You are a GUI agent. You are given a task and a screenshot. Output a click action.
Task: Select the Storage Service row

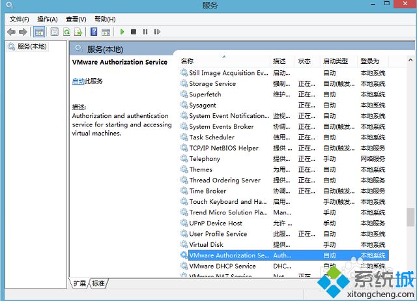pyautogui.click(x=284, y=84)
